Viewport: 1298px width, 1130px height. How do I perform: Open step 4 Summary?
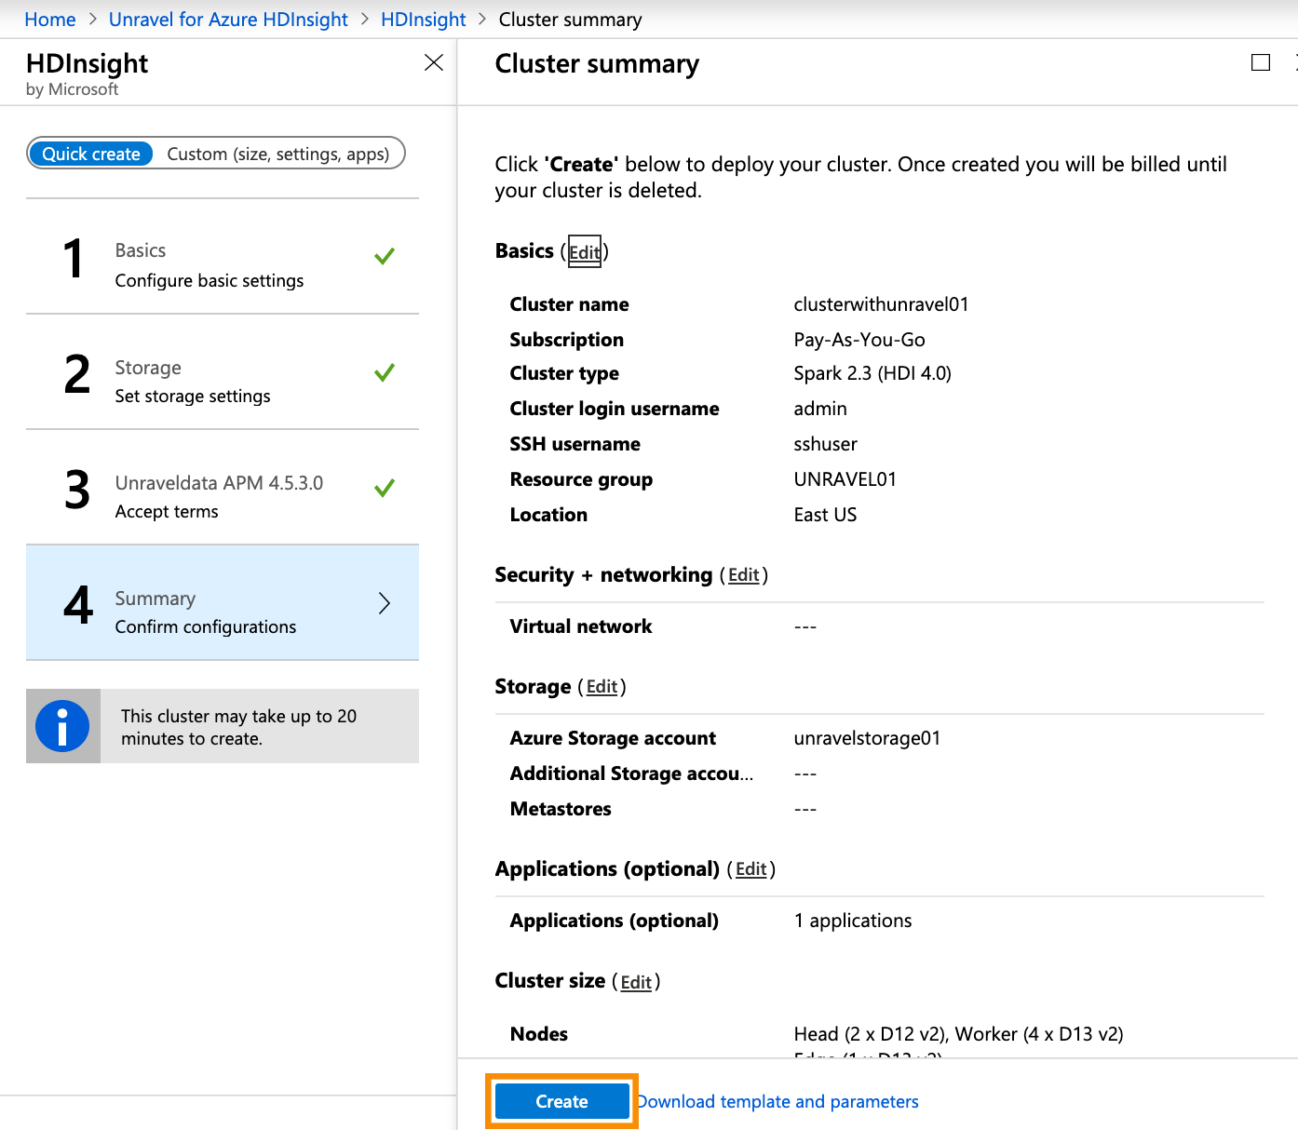[x=223, y=603]
